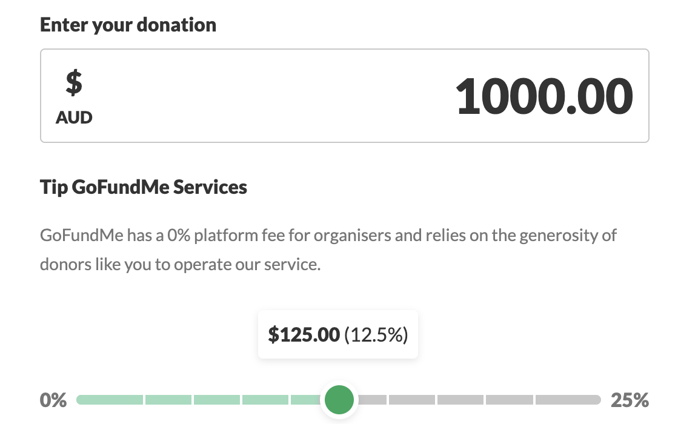Click the short green segment touching the handle
Screen dimensions: 698x424
tap(306, 400)
